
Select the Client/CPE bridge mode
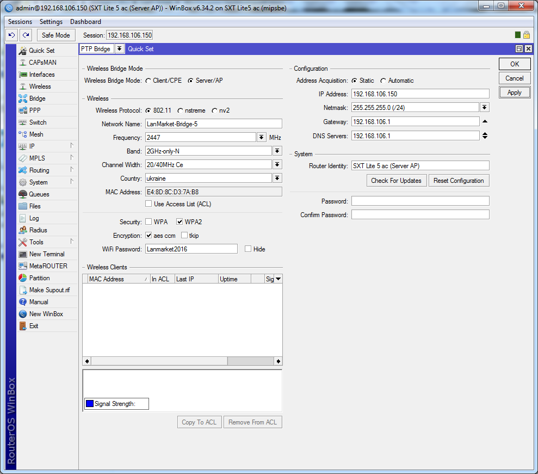tap(149, 81)
